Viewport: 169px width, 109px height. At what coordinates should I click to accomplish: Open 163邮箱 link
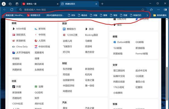(118, 48)
